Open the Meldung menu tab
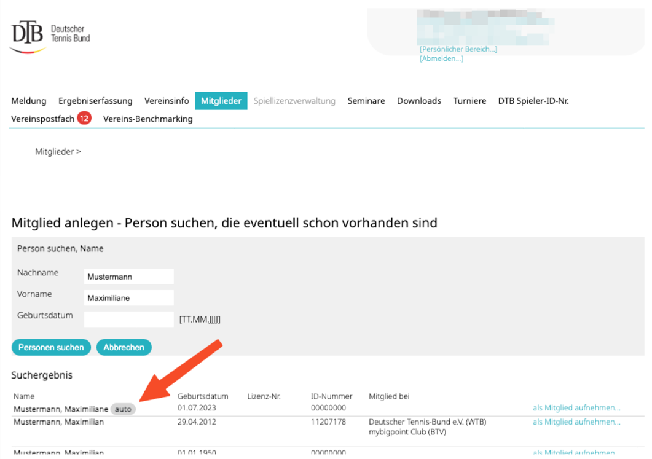Image resolution: width=652 pixels, height=459 pixels. click(x=29, y=101)
